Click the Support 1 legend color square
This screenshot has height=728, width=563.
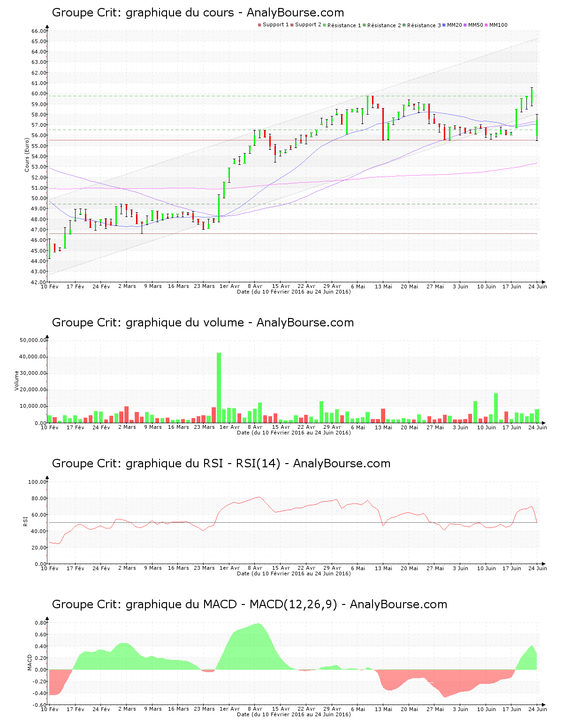259,25
